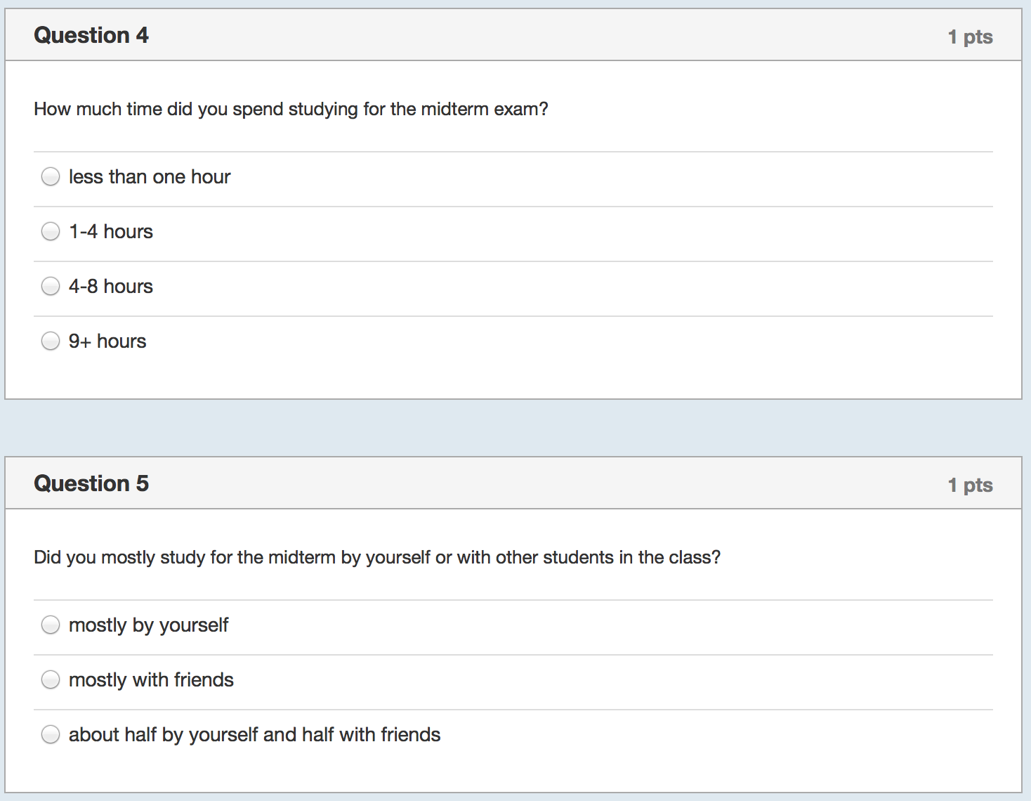Screen dimensions: 1031x801
Task: Click the midterm study time question text
Action: (x=291, y=110)
